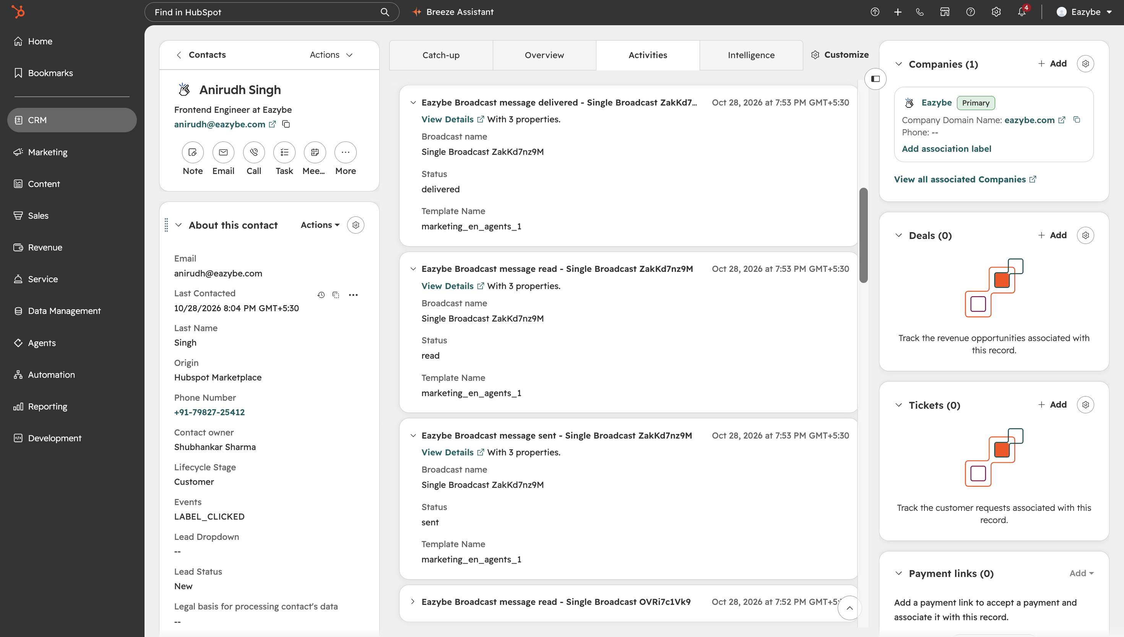The width and height of the screenshot is (1124, 637).
Task: Open View all associated Companies link
Action: 965,179
